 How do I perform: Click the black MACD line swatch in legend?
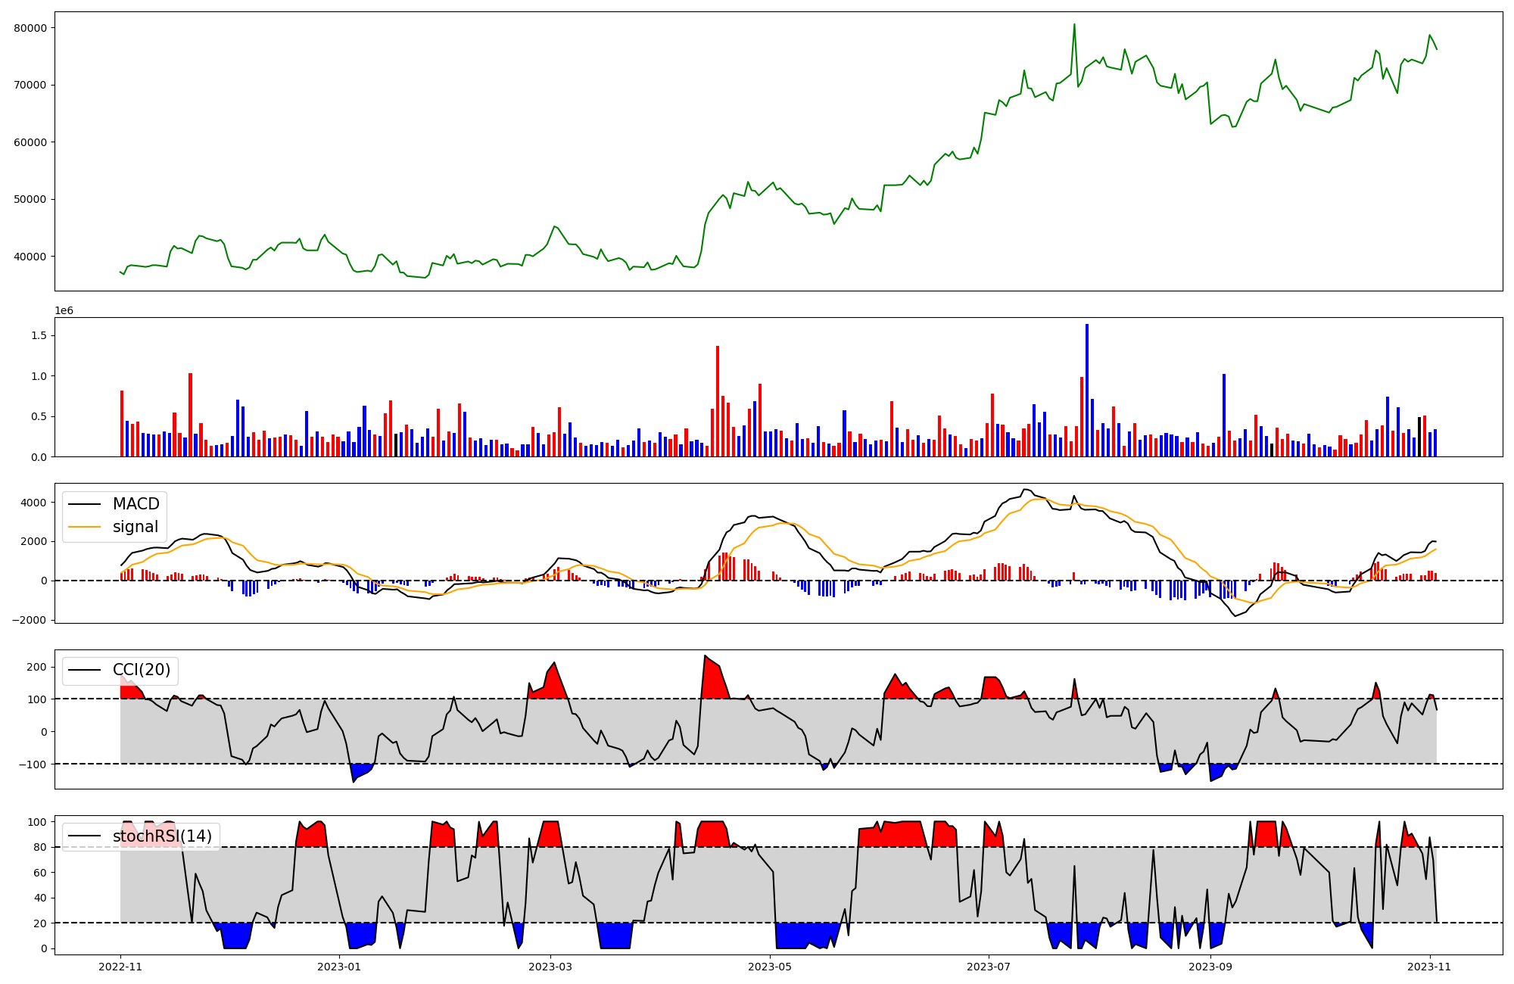(x=85, y=504)
